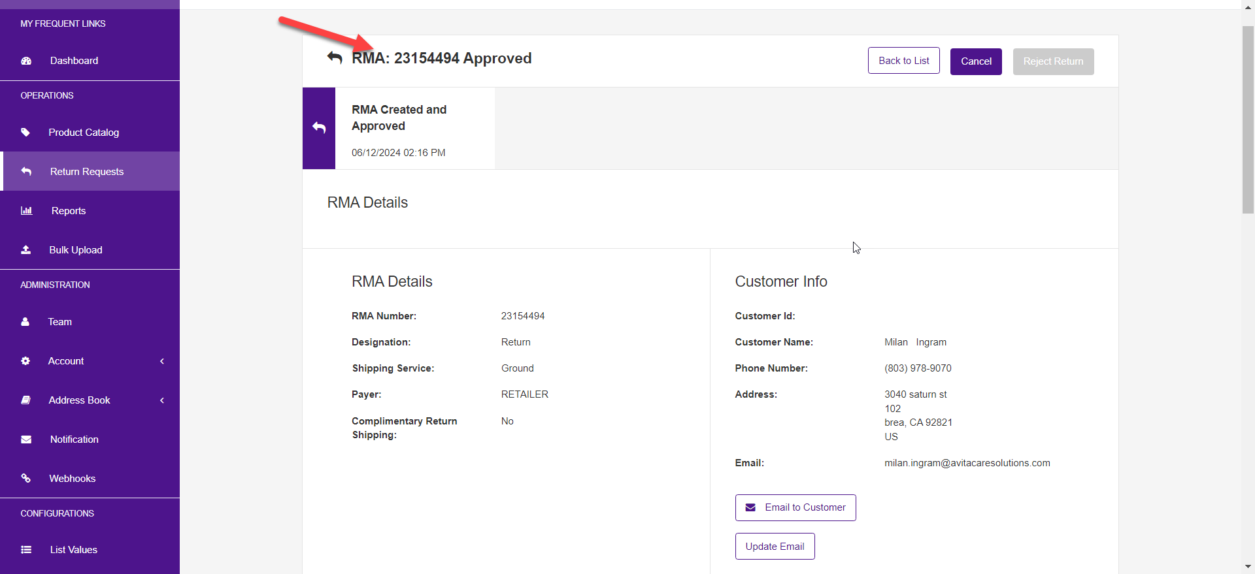The height and width of the screenshot is (574, 1255).
Task: Select Return Requests in sidebar
Action: (x=90, y=171)
